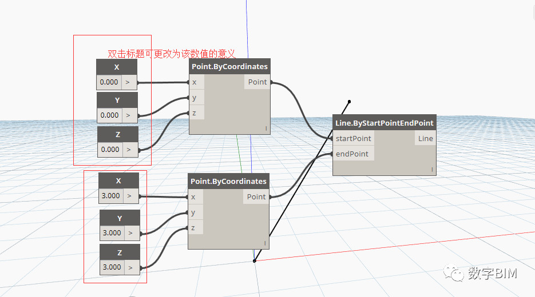The image size is (535, 297).
Task: Click the > output port beside Y value 3.000
Action: coord(132,233)
